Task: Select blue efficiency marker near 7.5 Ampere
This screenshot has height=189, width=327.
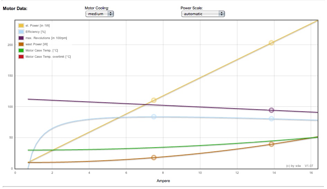Action: click(x=154, y=117)
